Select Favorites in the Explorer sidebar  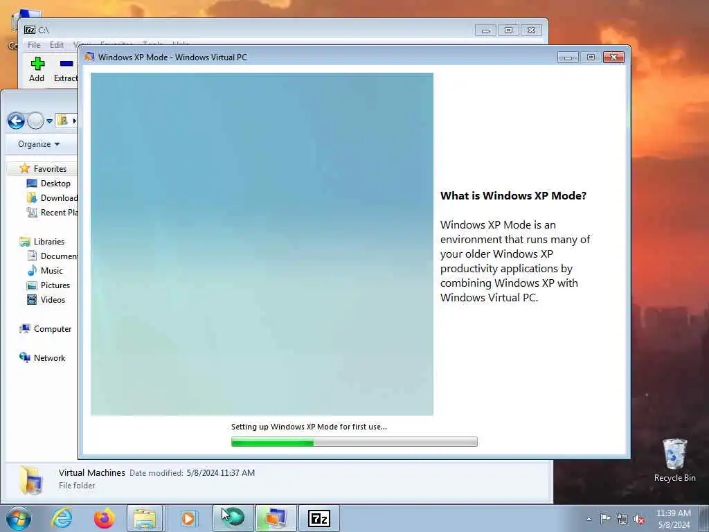50,169
